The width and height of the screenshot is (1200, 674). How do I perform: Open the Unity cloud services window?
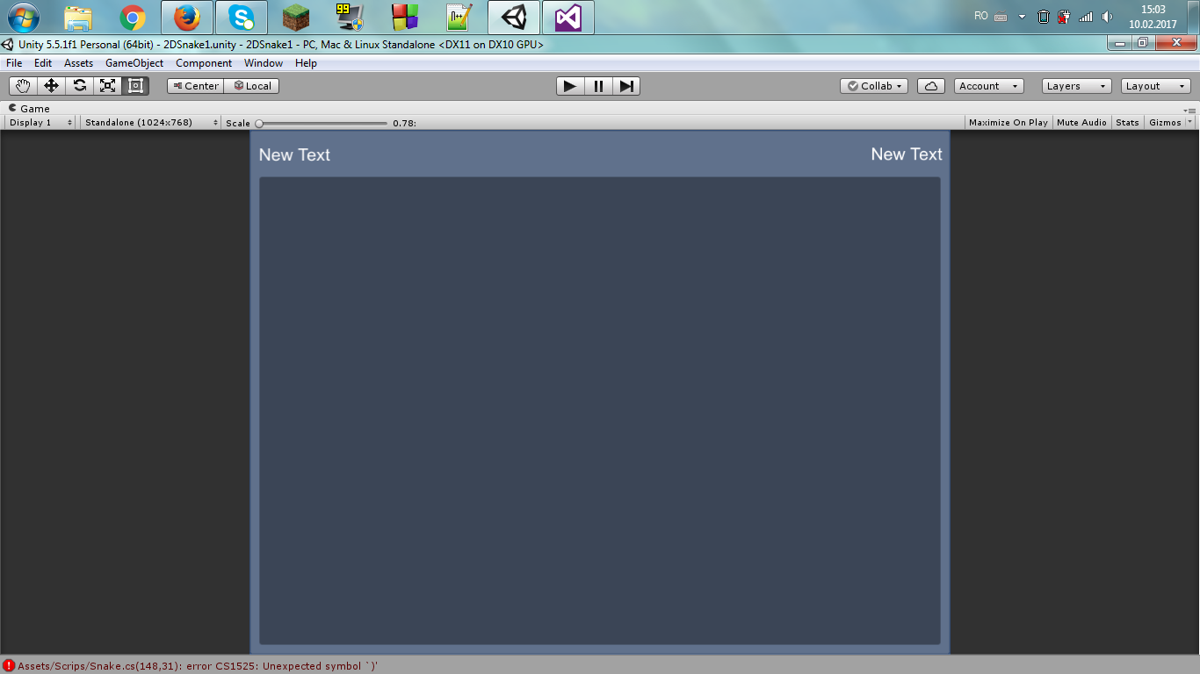tap(931, 85)
